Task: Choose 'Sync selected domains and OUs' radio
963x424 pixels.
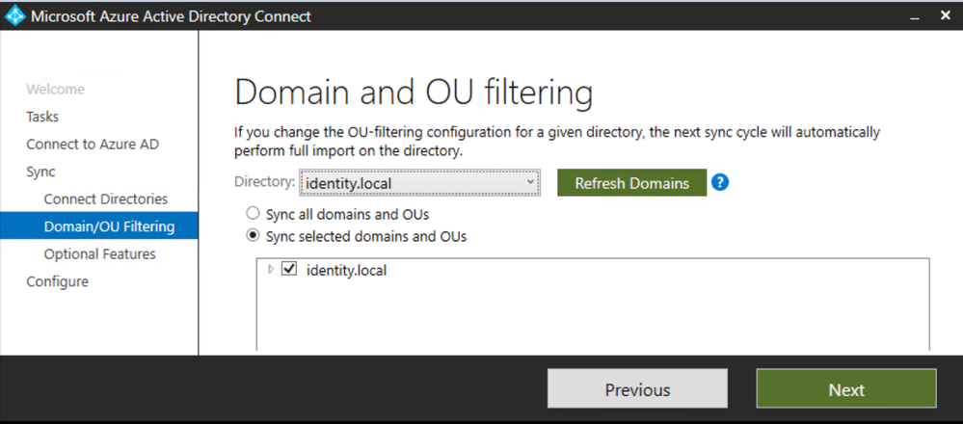Action: pos(254,236)
